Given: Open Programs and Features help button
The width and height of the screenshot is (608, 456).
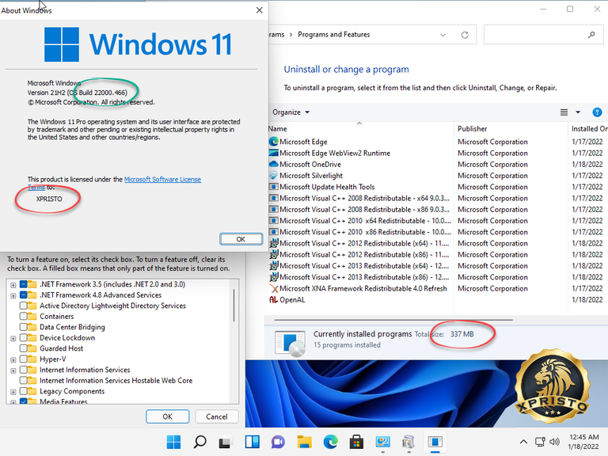Looking at the screenshot, I should click(x=597, y=112).
